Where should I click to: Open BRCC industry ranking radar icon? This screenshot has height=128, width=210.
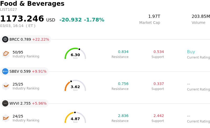click(x=6, y=54)
